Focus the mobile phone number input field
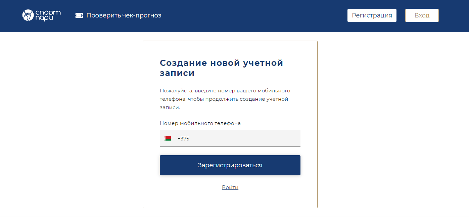The width and height of the screenshot is (469, 217). coord(230,138)
